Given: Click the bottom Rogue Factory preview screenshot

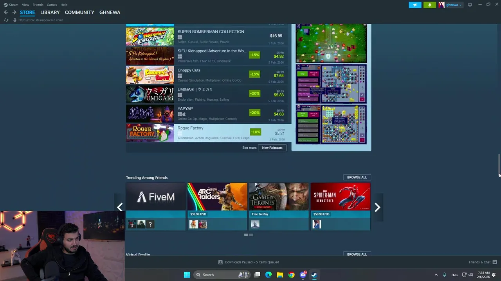Looking at the screenshot, I should [x=332, y=124].
